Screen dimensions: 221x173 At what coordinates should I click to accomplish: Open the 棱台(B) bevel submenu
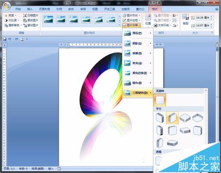pos(137,83)
